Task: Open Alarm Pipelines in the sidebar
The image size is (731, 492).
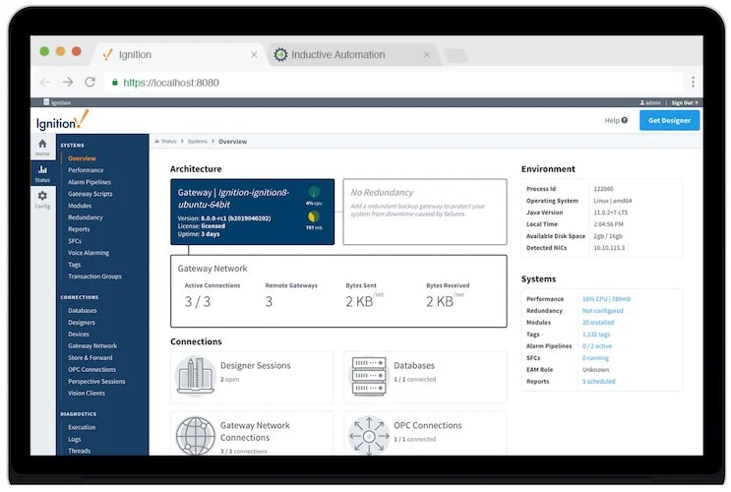Action: pos(90,182)
